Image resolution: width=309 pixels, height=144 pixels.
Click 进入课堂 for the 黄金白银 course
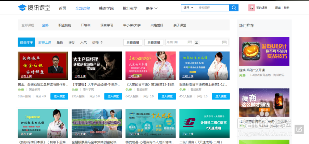point(59,96)
